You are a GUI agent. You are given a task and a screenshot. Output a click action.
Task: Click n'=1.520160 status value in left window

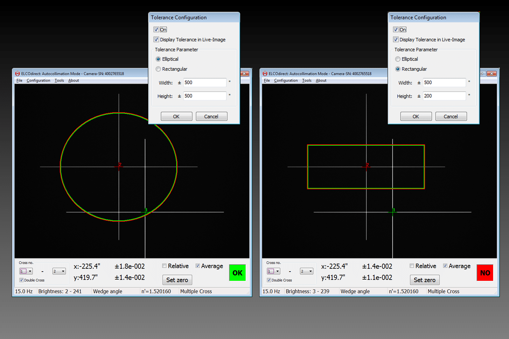(156, 291)
